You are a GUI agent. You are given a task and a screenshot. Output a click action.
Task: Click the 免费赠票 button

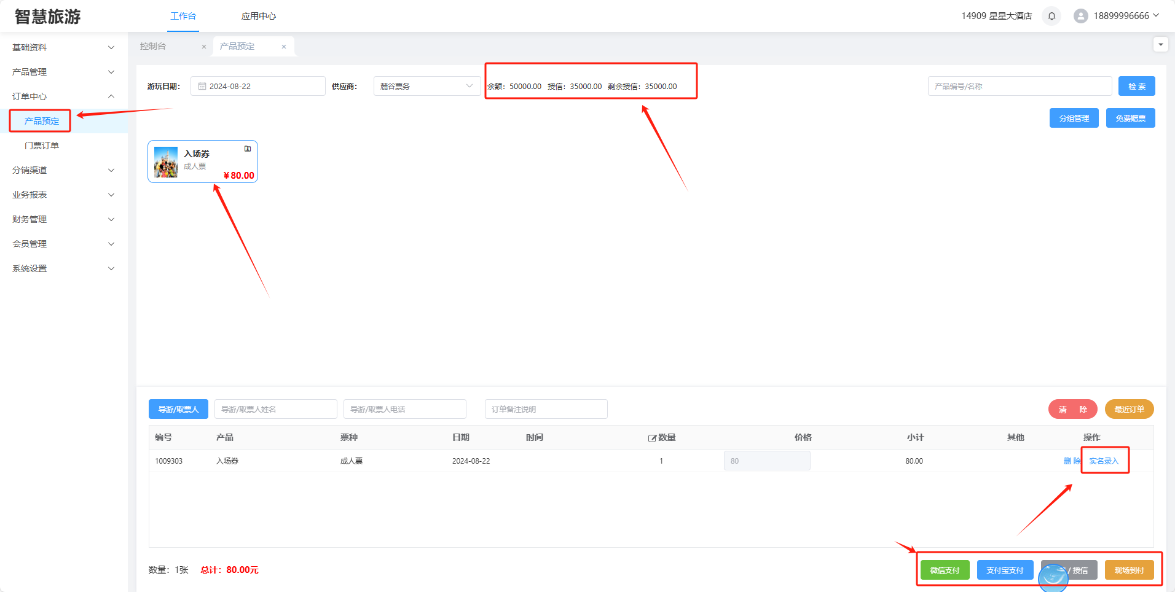coord(1130,118)
